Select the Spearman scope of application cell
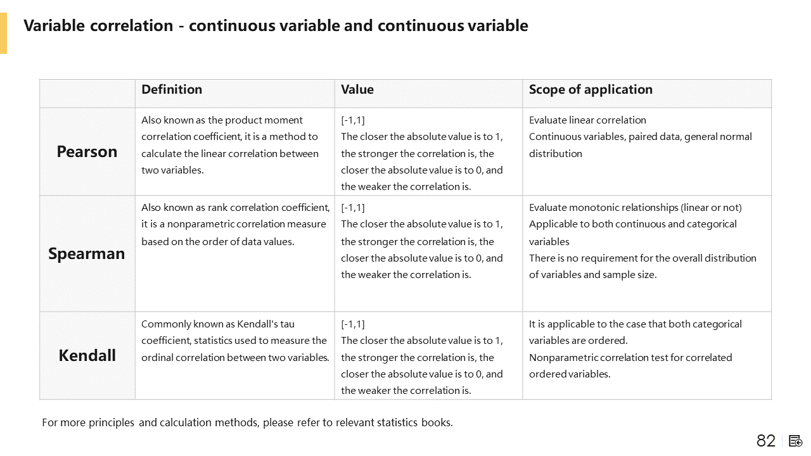 642,241
